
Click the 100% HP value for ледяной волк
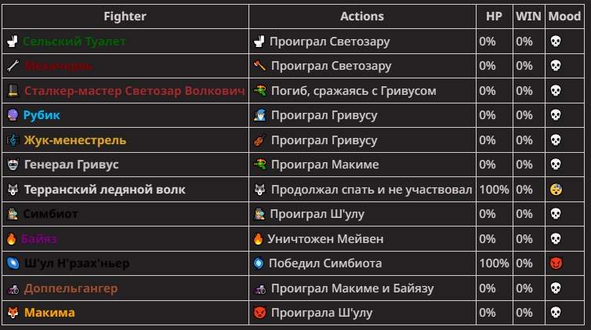pos(494,189)
